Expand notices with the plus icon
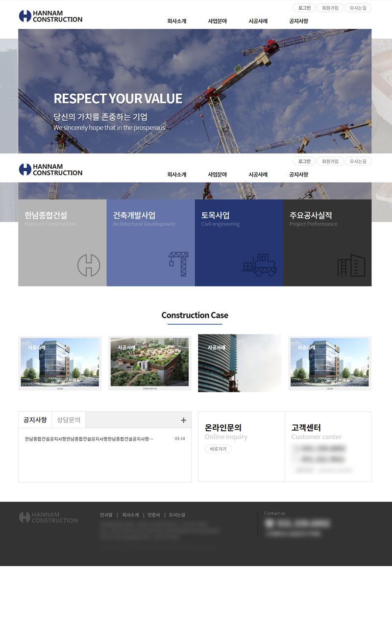 pyautogui.click(x=183, y=420)
